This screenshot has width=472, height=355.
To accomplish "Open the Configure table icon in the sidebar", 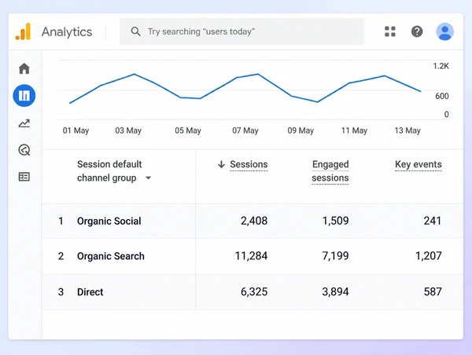I will tap(24, 177).
